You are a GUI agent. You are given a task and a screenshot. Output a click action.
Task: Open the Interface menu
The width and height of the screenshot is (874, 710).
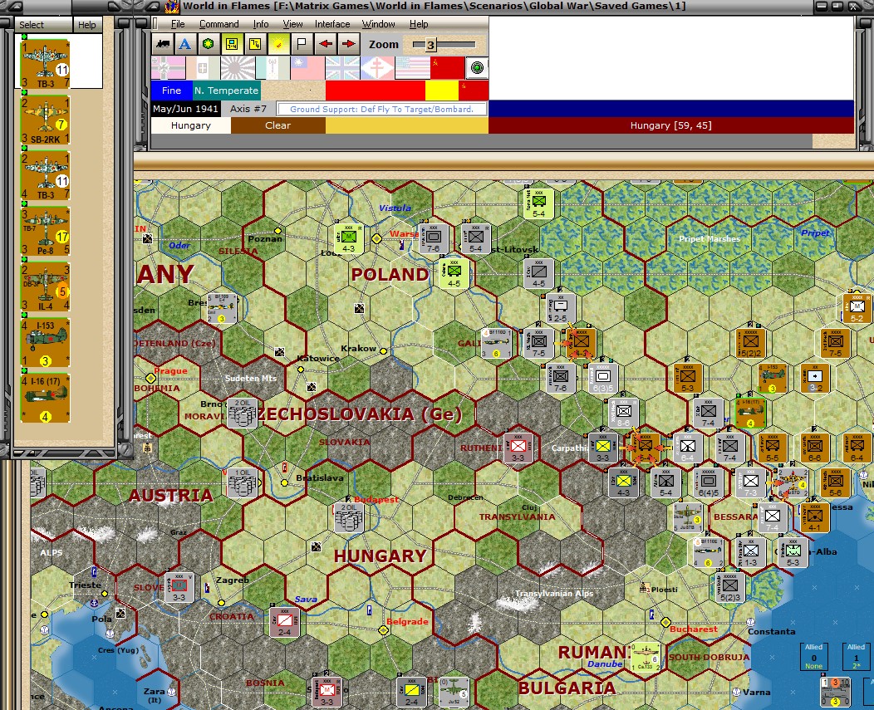click(x=332, y=24)
